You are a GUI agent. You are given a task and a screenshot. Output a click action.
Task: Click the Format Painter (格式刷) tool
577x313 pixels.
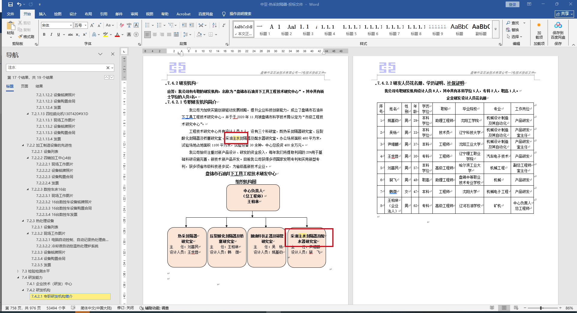26,37
